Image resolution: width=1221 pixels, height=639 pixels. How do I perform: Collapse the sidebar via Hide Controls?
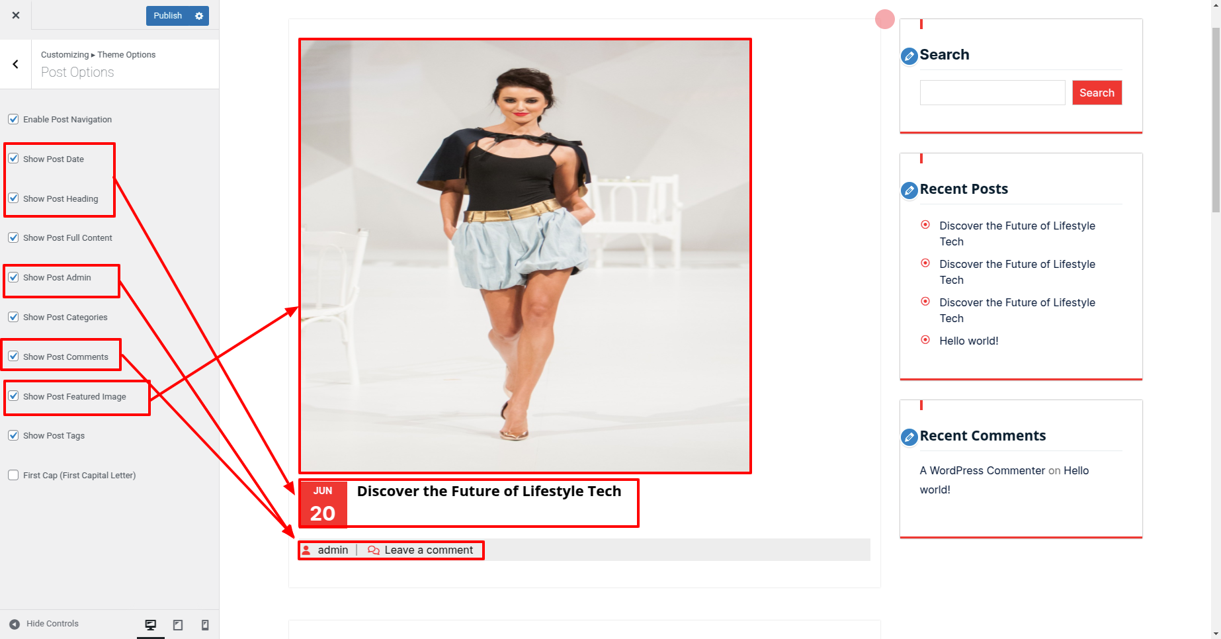click(x=44, y=624)
